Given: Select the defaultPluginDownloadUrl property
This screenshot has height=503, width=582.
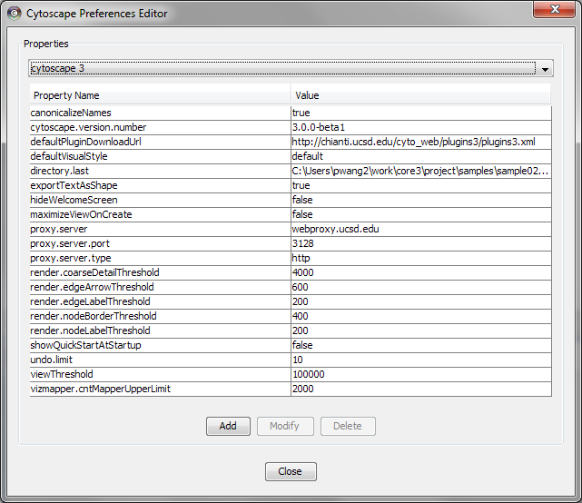Looking at the screenshot, I should point(160,142).
